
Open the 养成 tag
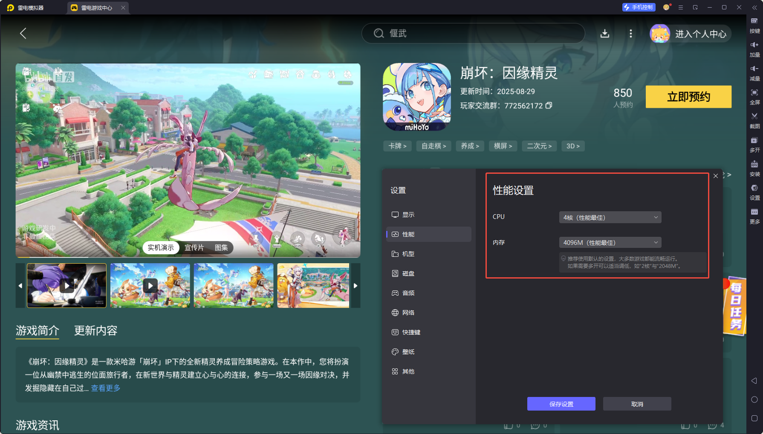point(470,146)
